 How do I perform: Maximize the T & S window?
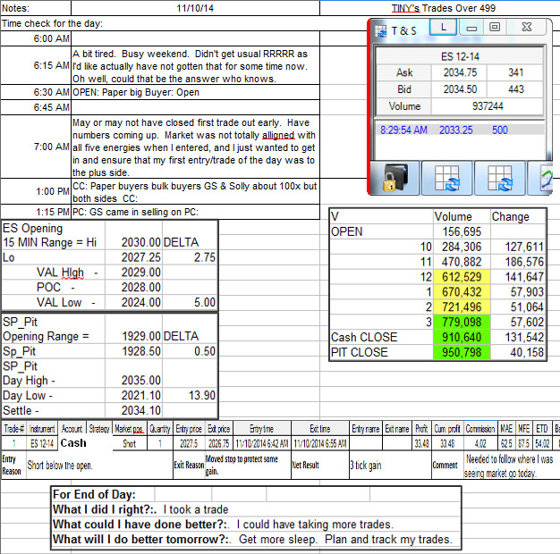[495, 27]
